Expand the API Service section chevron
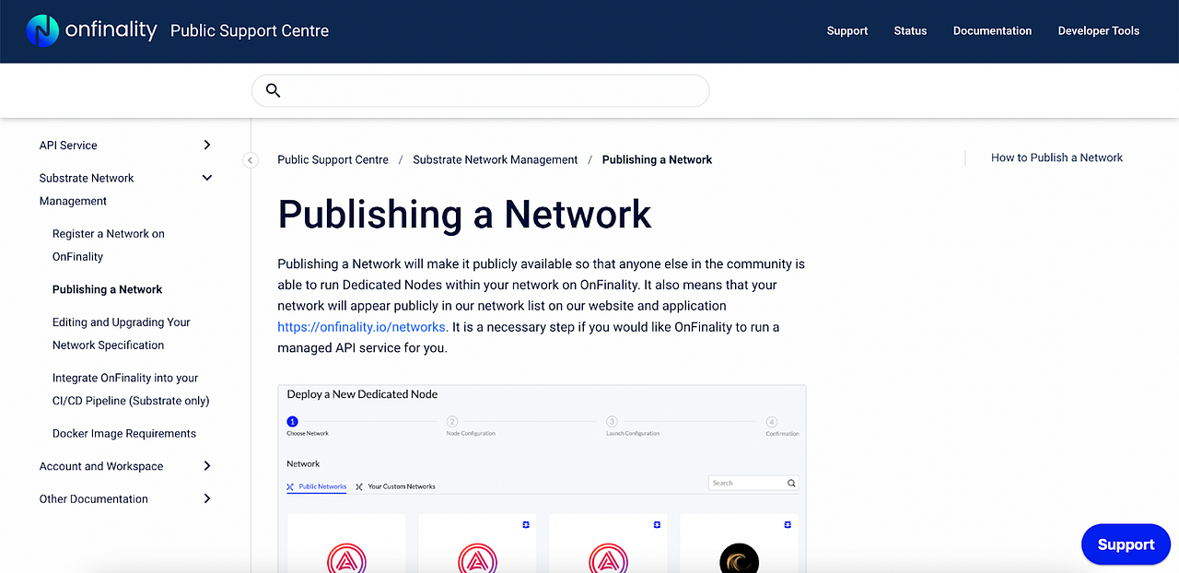Screen dimensions: 1179x573 (207, 145)
